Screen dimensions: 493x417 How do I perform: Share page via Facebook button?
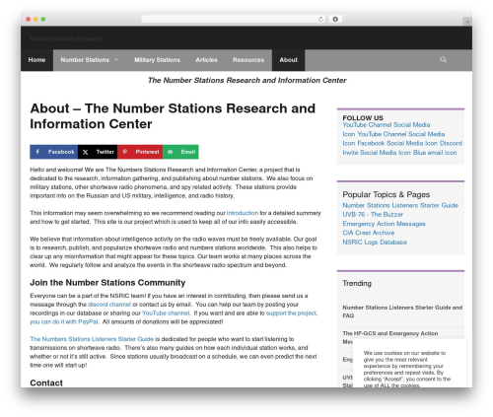click(53, 152)
